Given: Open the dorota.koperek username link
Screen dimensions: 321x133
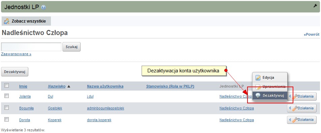Looking at the screenshot, I should (x=99, y=120).
